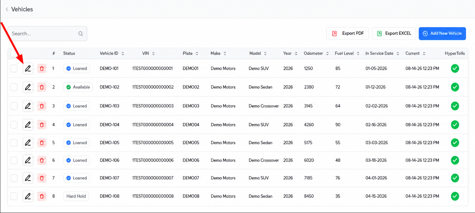Check the row checkbox for DEMO-104

click(14, 125)
